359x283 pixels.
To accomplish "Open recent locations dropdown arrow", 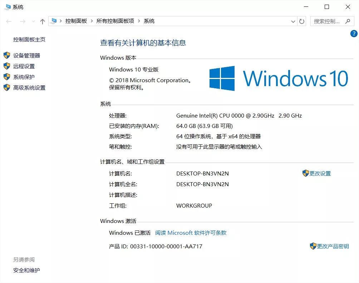I will 33,21.
